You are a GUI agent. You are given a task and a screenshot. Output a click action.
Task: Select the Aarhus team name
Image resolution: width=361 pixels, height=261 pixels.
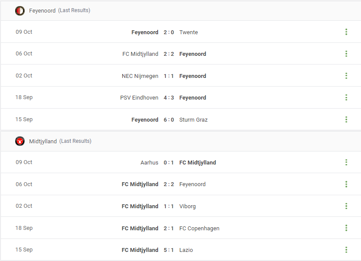149,162
